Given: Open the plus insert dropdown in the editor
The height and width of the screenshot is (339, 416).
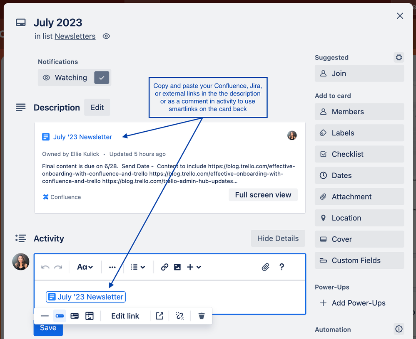Looking at the screenshot, I should pyautogui.click(x=194, y=267).
